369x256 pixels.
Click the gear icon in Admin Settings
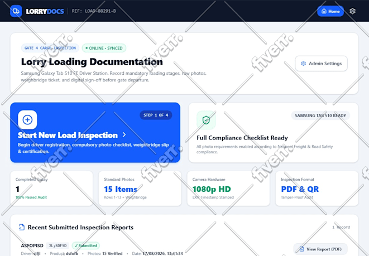click(303, 64)
